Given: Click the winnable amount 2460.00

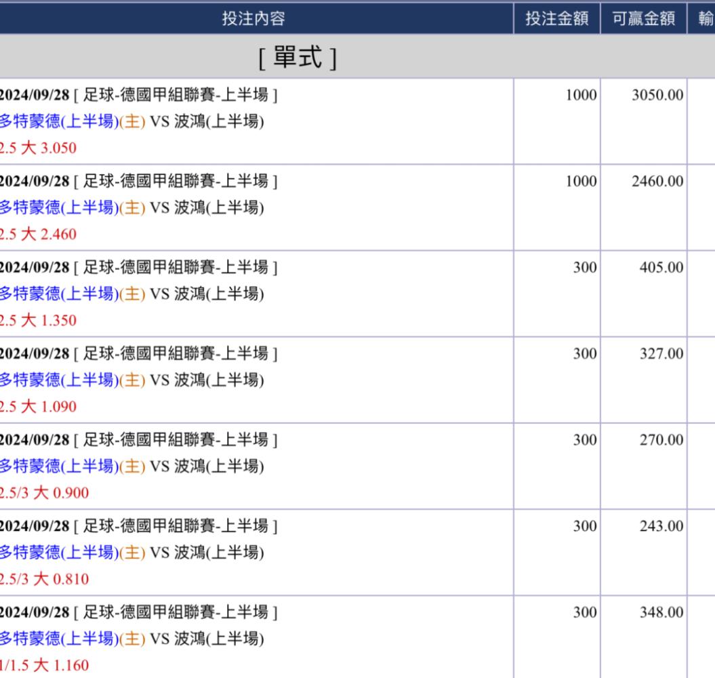Looking at the screenshot, I should pos(657,181).
